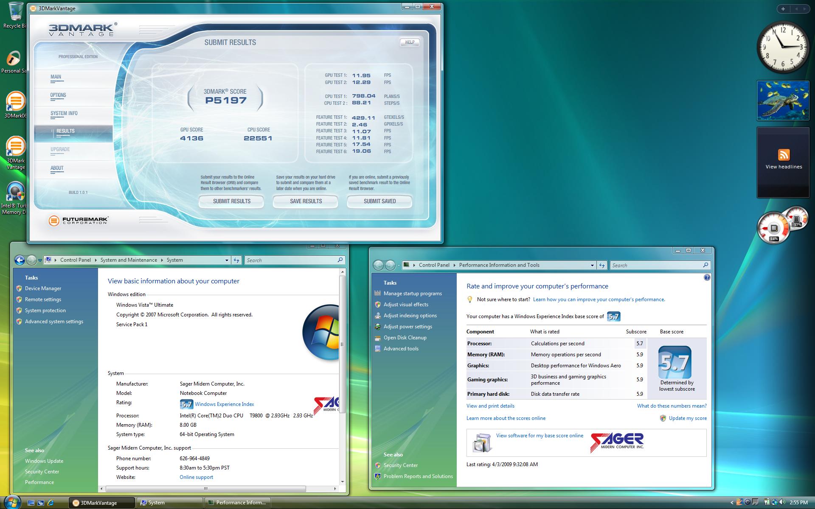Open recent pages dropdown in System window

(x=40, y=260)
